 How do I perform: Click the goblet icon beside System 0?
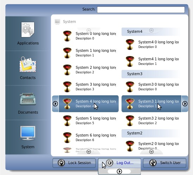(x=67, y=36)
